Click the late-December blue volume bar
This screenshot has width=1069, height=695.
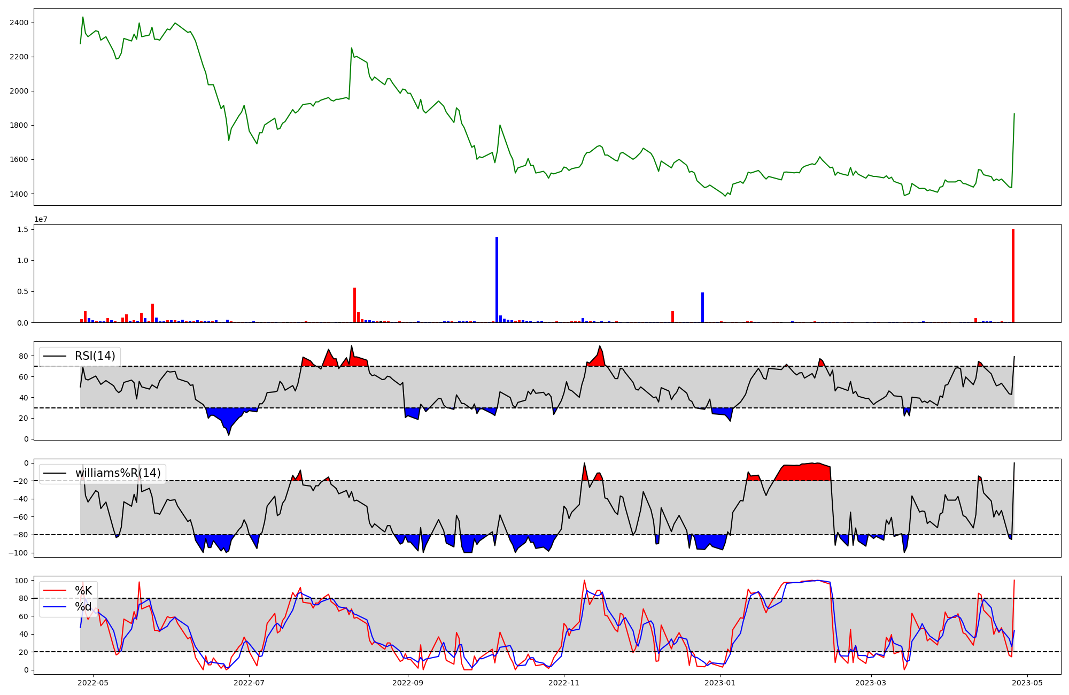[702, 307]
